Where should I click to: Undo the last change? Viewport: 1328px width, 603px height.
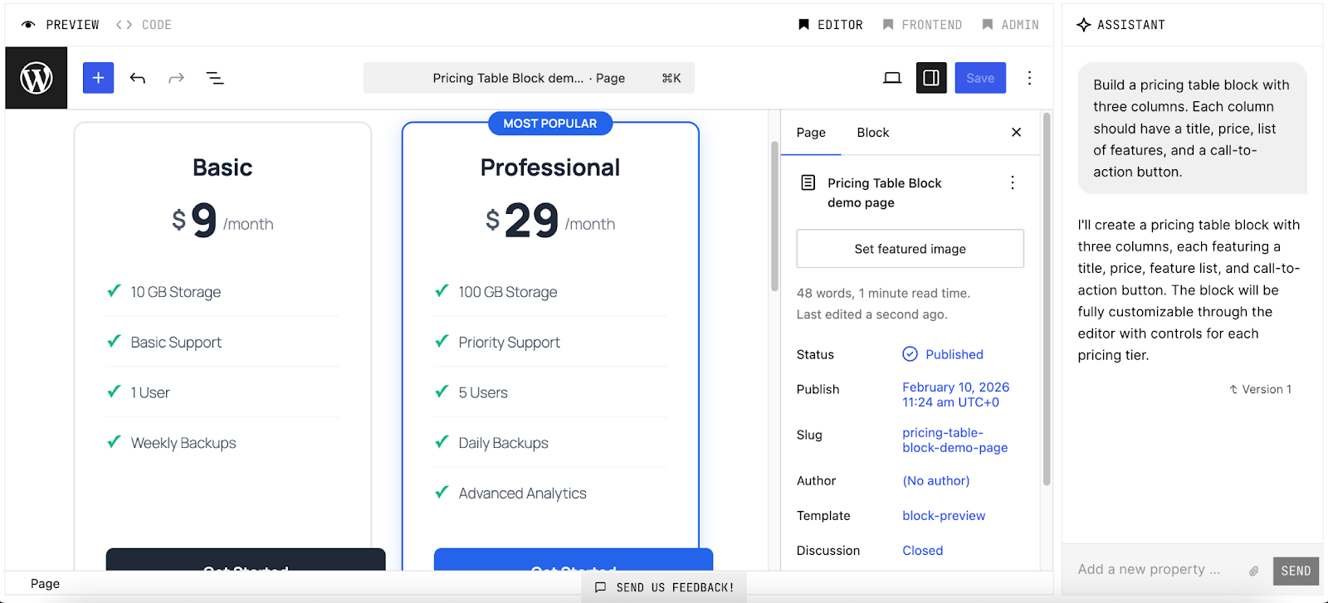click(138, 78)
